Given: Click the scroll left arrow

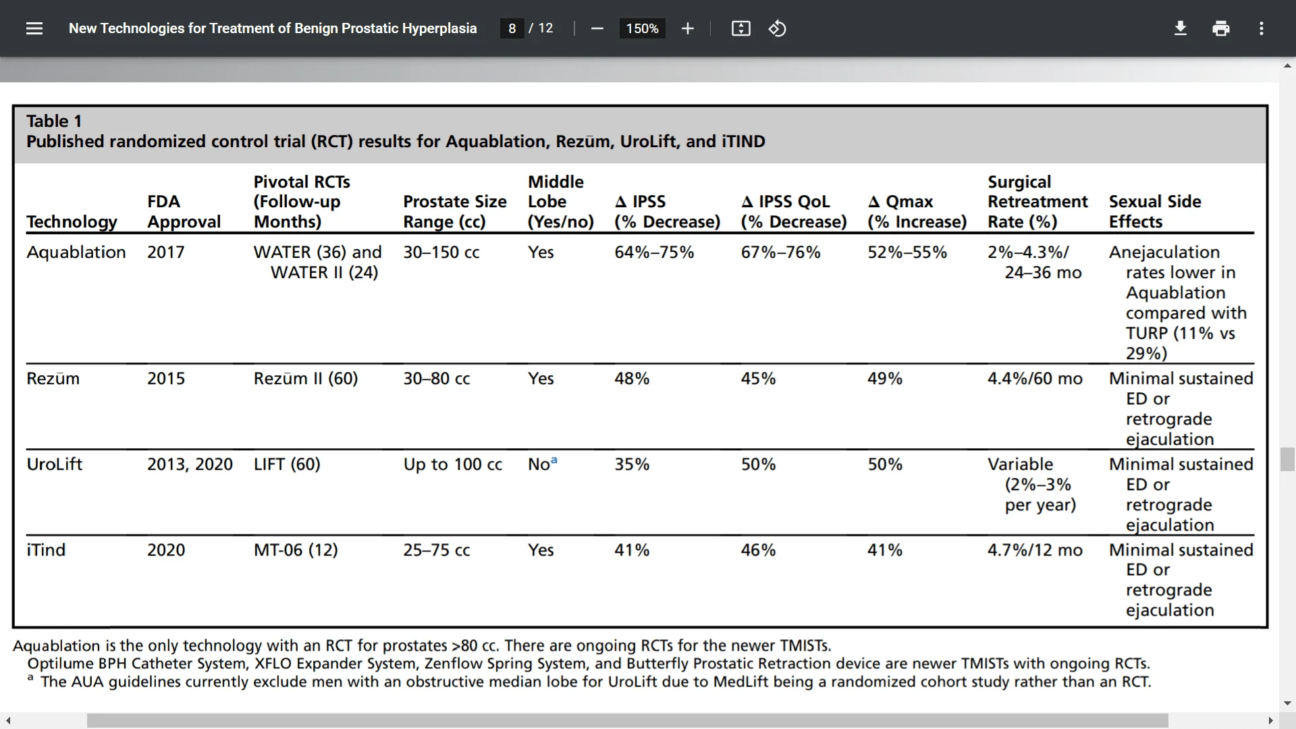Looking at the screenshot, I should 7,721.
